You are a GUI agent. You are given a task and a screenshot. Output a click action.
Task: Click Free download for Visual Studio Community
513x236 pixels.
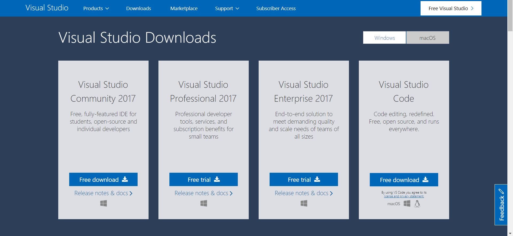click(x=103, y=179)
